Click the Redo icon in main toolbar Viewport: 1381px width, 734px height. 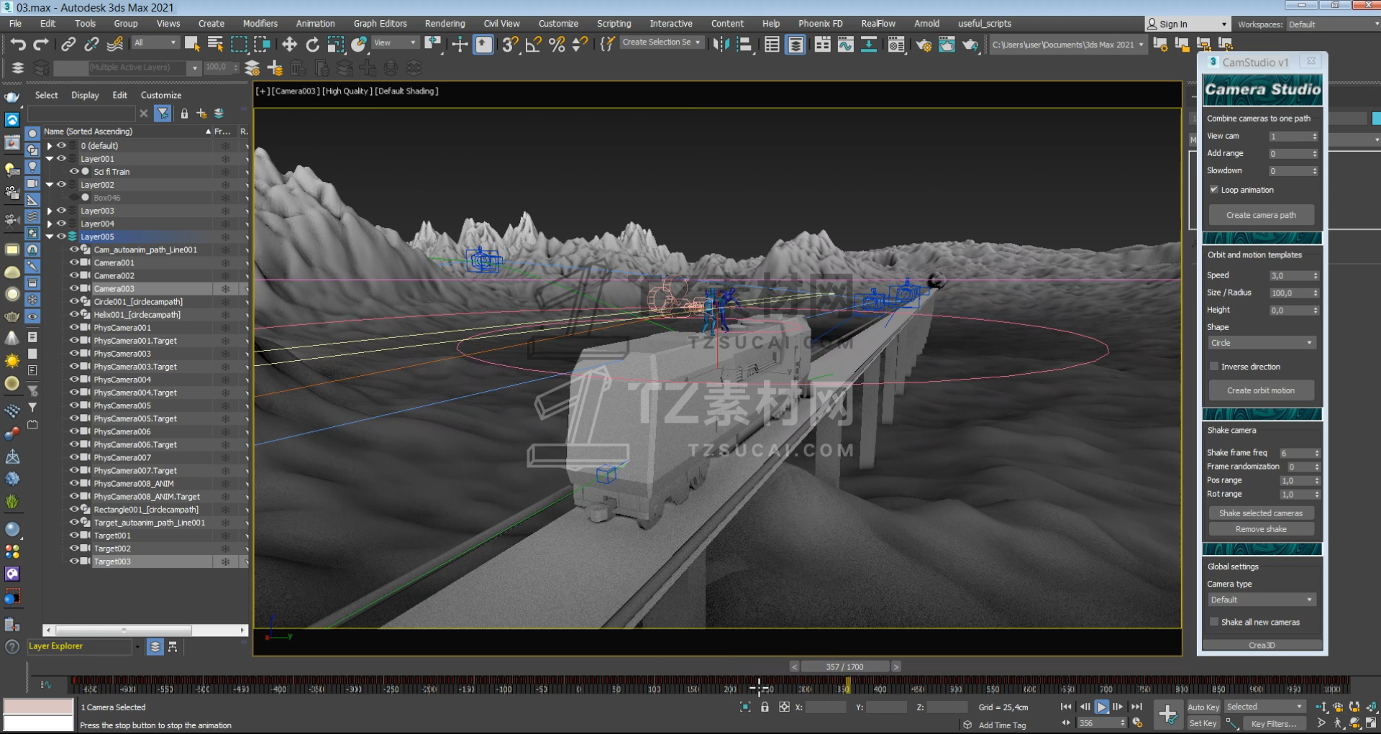pyautogui.click(x=41, y=45)
